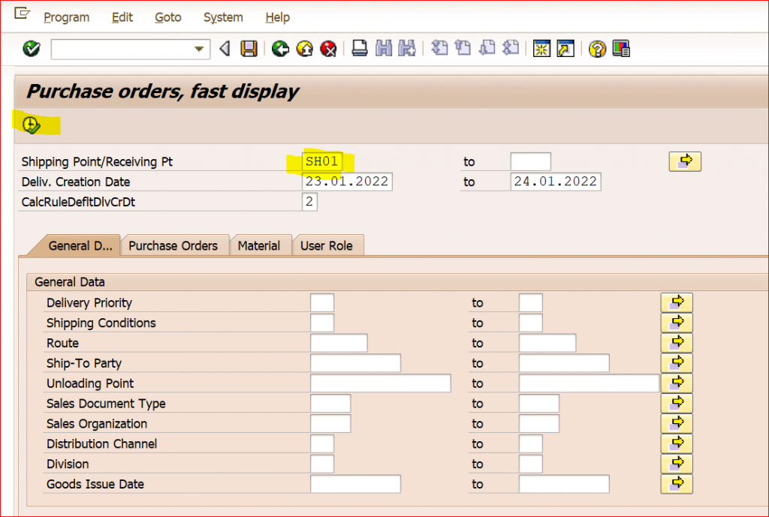Open the System menu
This screenshot has height=517, width=769.
pyautogui.click(x=223, y=17)
